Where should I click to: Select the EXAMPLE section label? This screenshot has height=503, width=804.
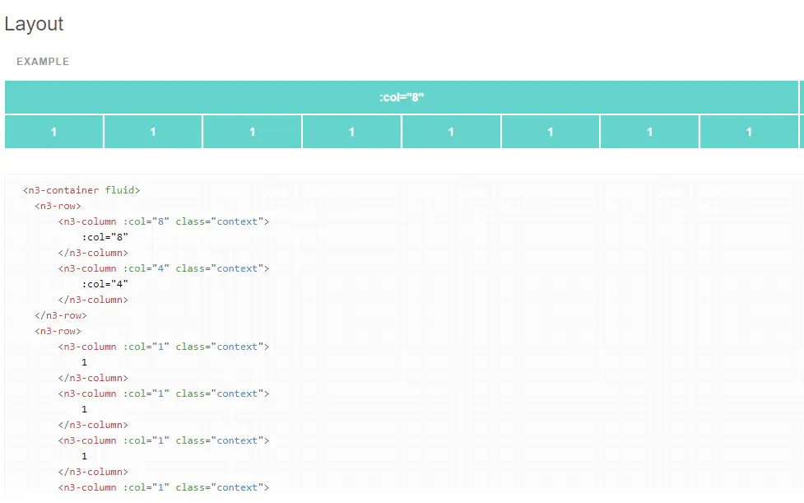point(43,61)
